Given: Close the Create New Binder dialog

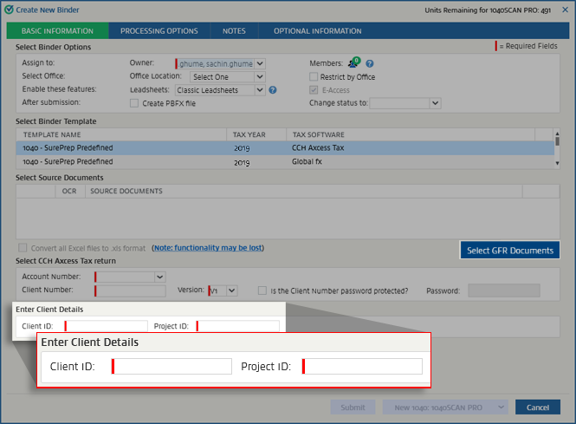Looking at the screenshot, I should pos(565,10).
